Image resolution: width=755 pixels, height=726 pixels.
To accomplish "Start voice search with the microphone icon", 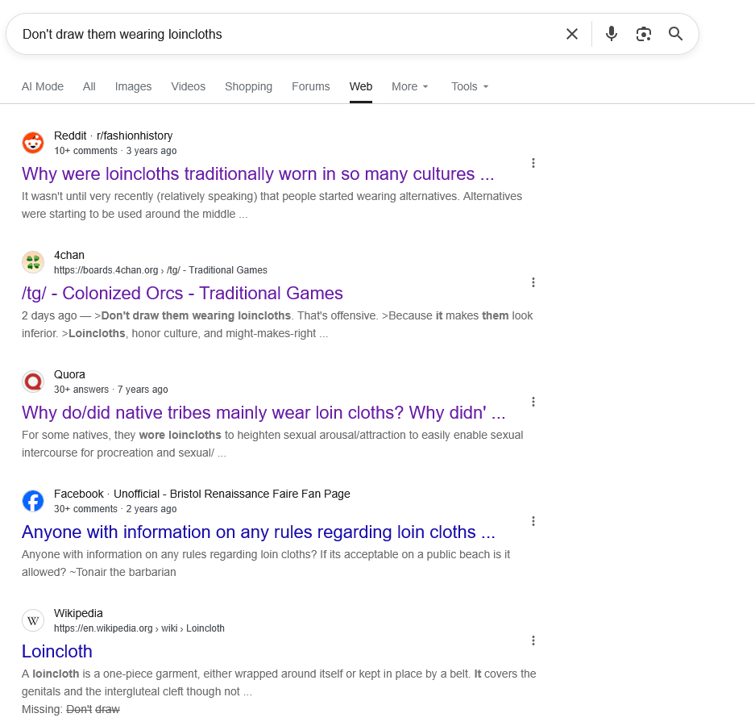I will click(612, 34).
